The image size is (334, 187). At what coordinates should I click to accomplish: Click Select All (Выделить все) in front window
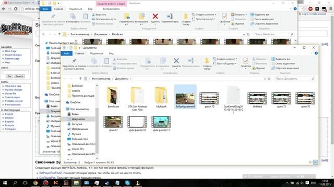tap(281, 59)
